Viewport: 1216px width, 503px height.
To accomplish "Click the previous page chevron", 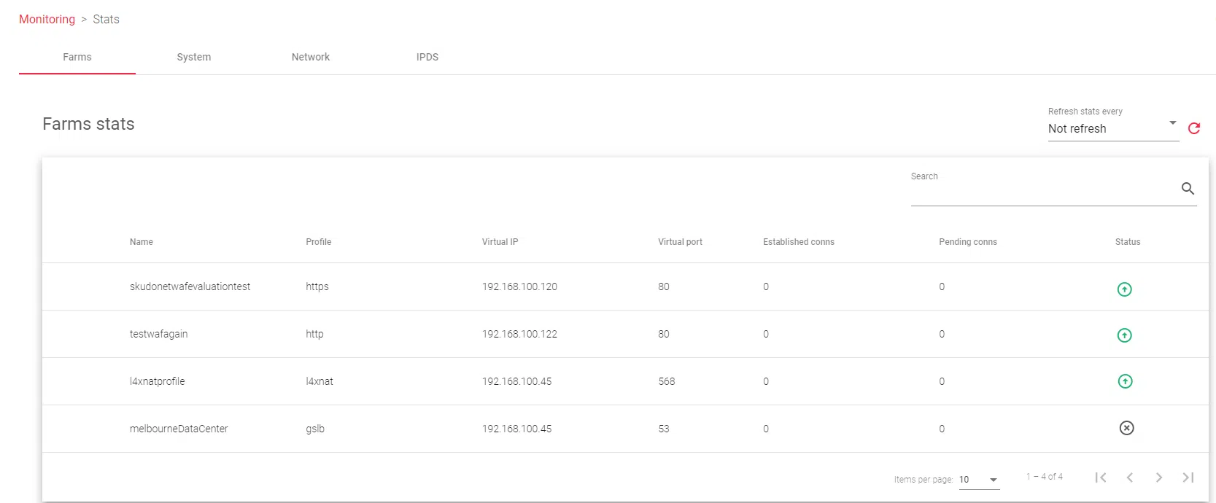I will coord(1129,477).
